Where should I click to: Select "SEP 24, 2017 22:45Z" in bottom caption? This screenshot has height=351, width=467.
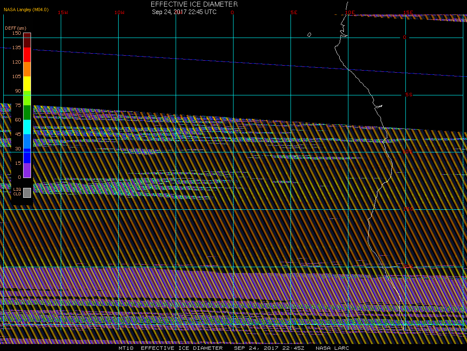269,348
